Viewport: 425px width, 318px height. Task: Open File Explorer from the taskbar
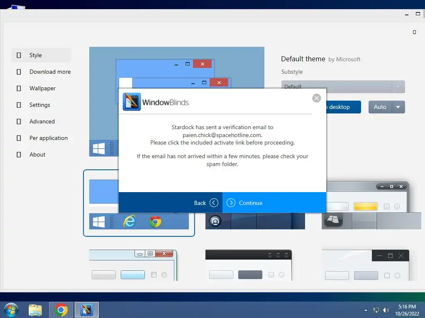click(x=35, y=310)
